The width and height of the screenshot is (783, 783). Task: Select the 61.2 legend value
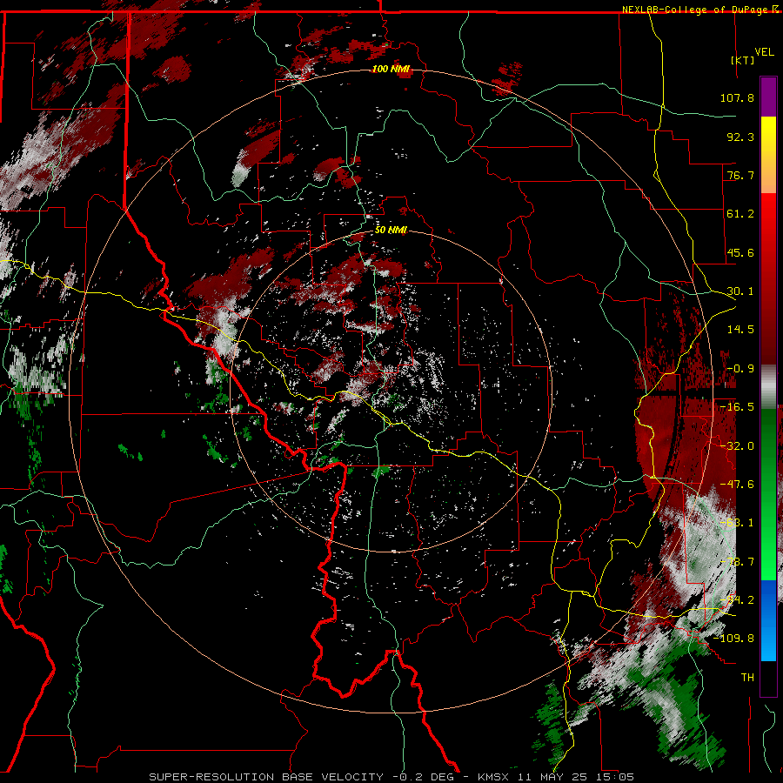740,214
